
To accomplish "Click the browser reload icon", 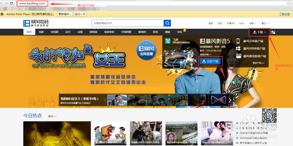I will pos(11,3).
